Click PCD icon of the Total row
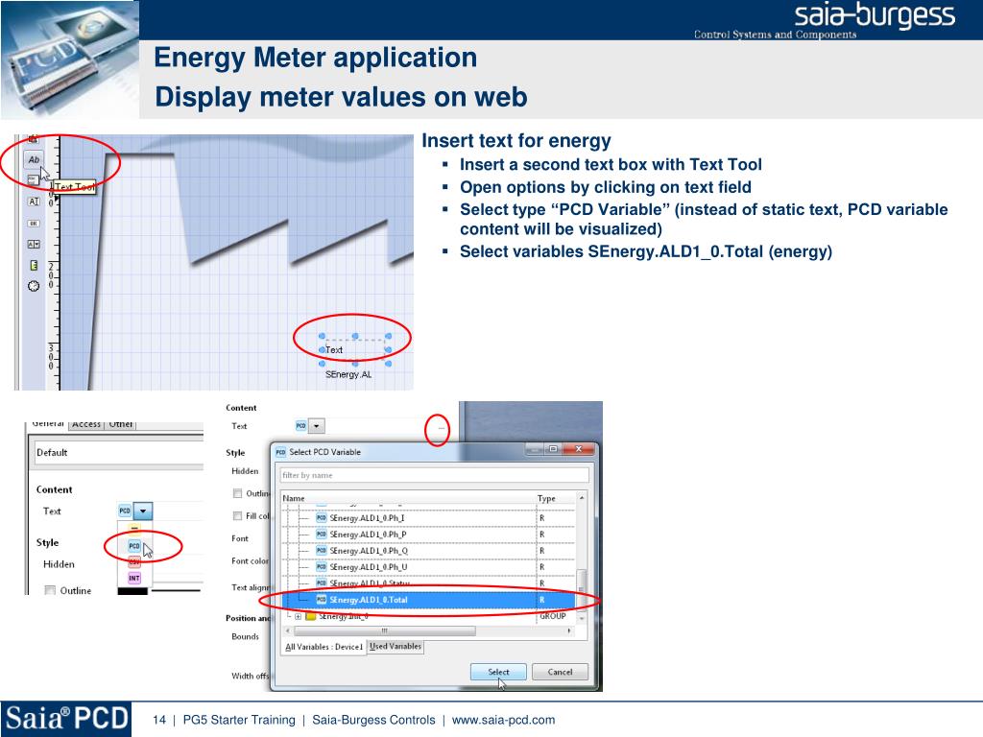This screenshot has width=983, height=737. coord(322,600)
